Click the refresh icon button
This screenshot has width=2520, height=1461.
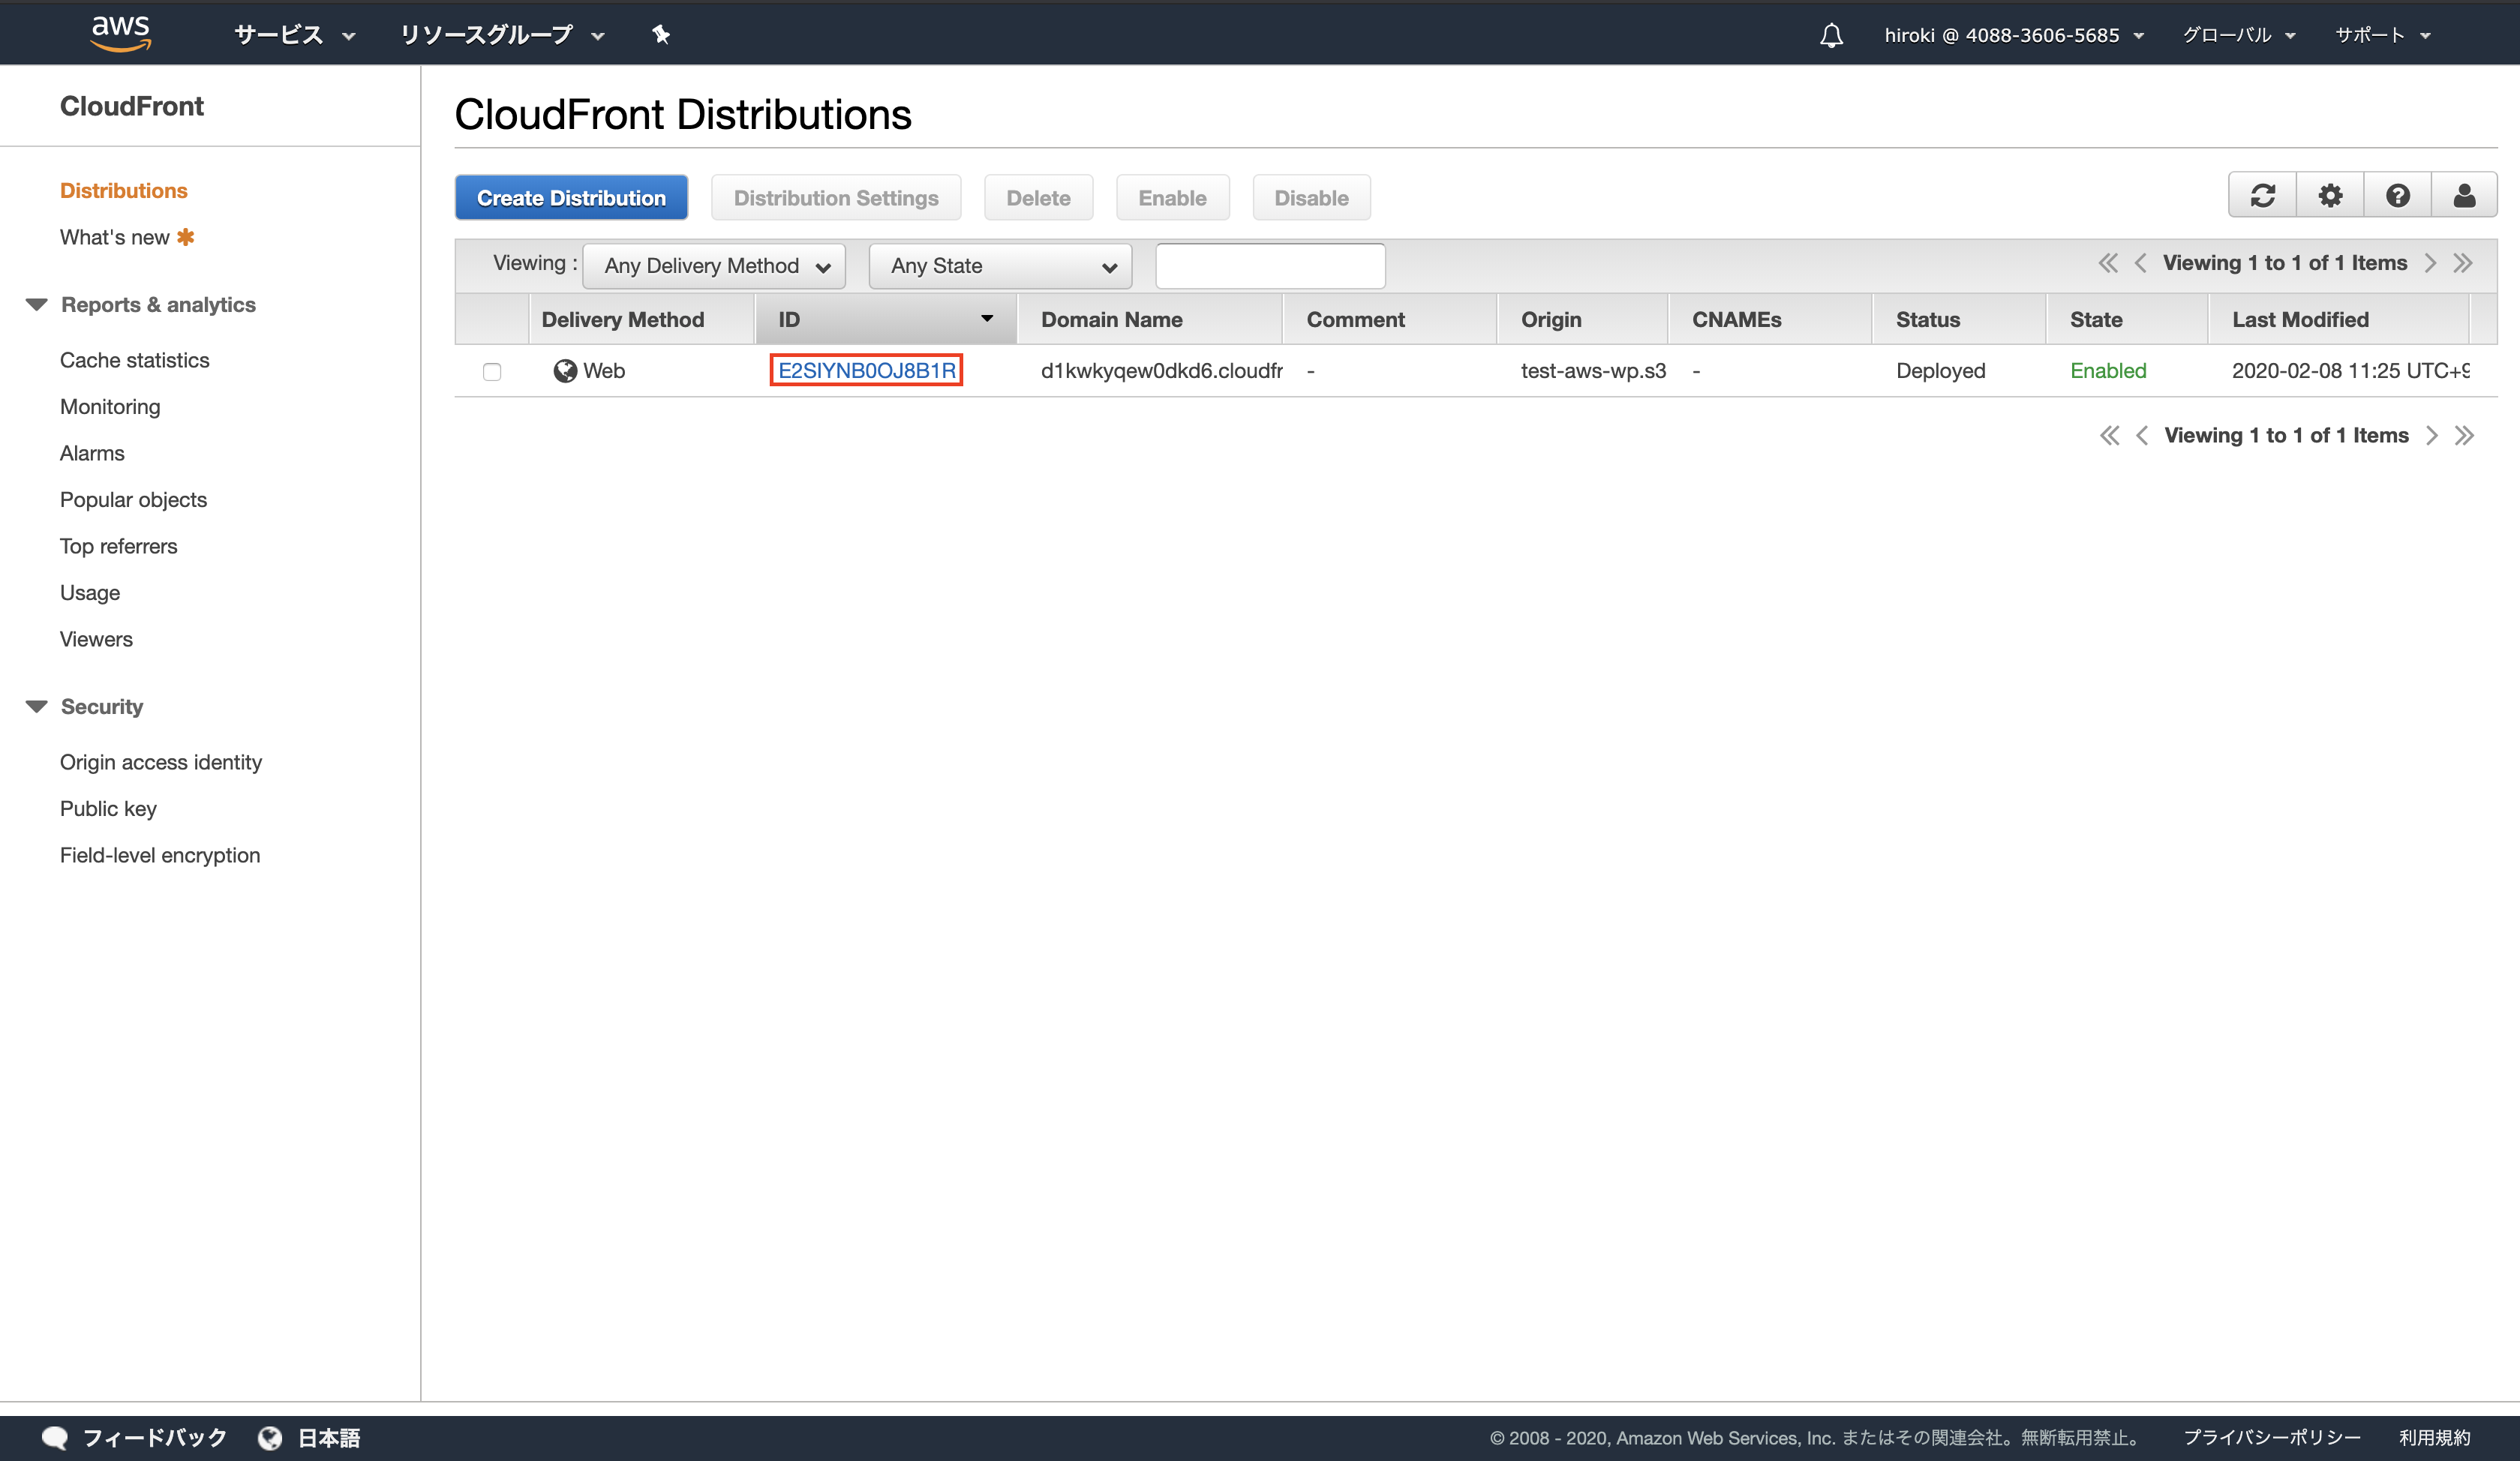2262,196
